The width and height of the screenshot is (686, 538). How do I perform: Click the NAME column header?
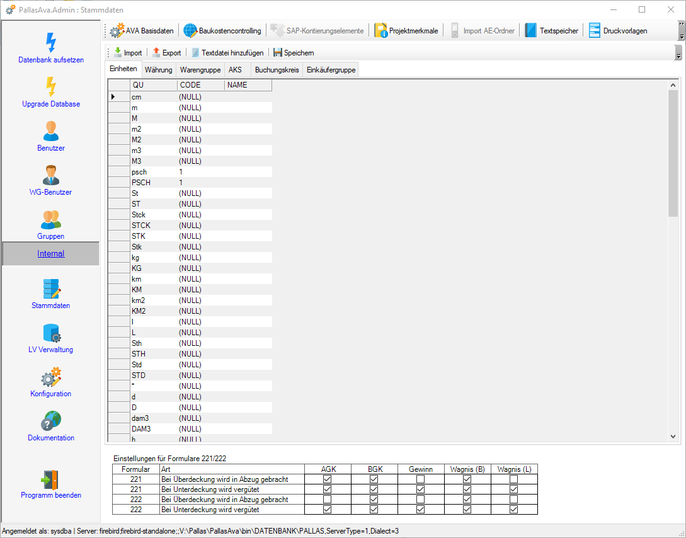[x=248, y=85]
